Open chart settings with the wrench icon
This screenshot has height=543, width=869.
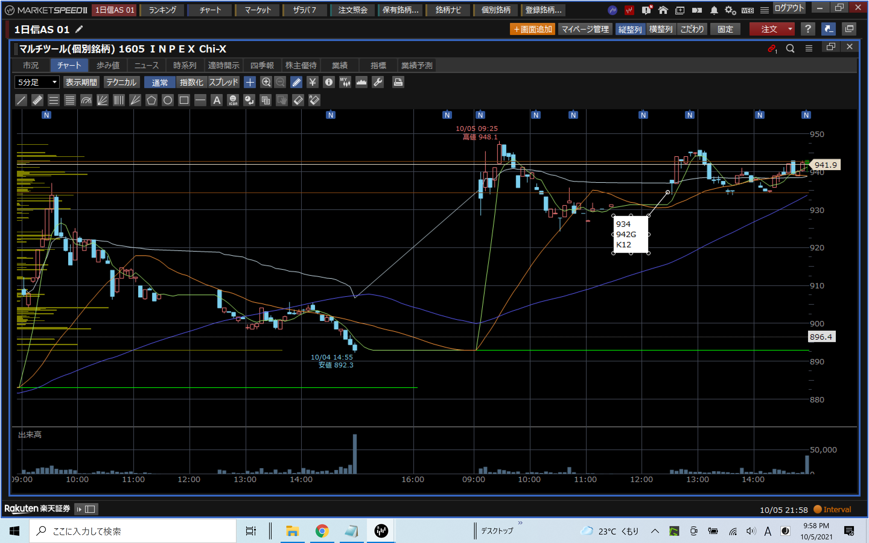(378, 82)
